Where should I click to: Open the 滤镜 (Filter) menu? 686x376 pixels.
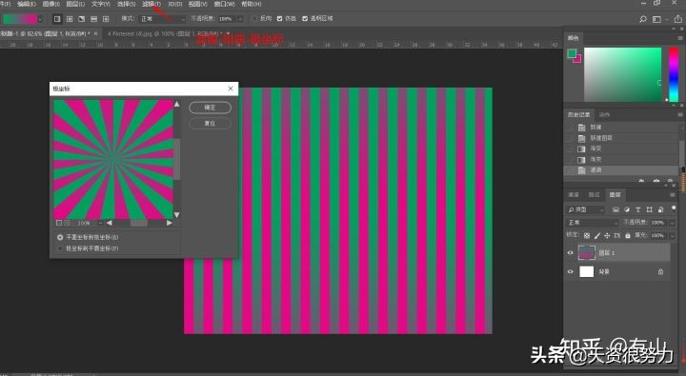pyautogui.click(x=151, y=4)
